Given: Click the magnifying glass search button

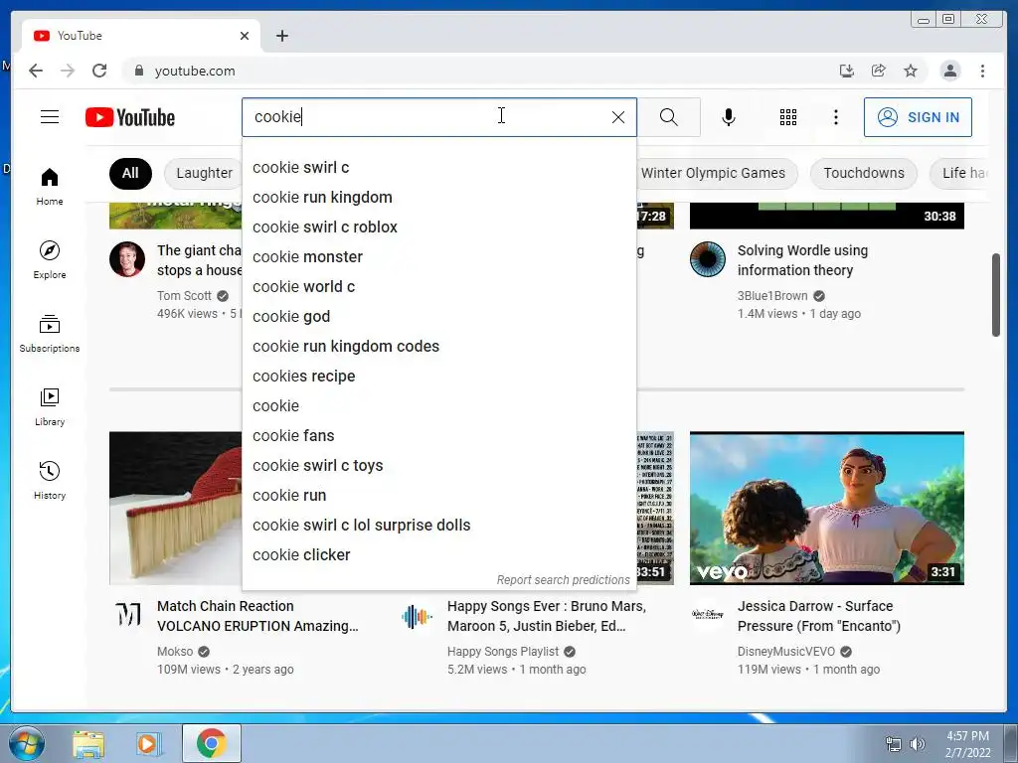Looking at the screenshot, I should point(669,117).
